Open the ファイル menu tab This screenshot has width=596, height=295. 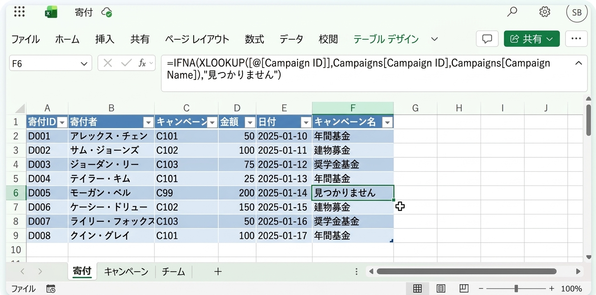25,39
